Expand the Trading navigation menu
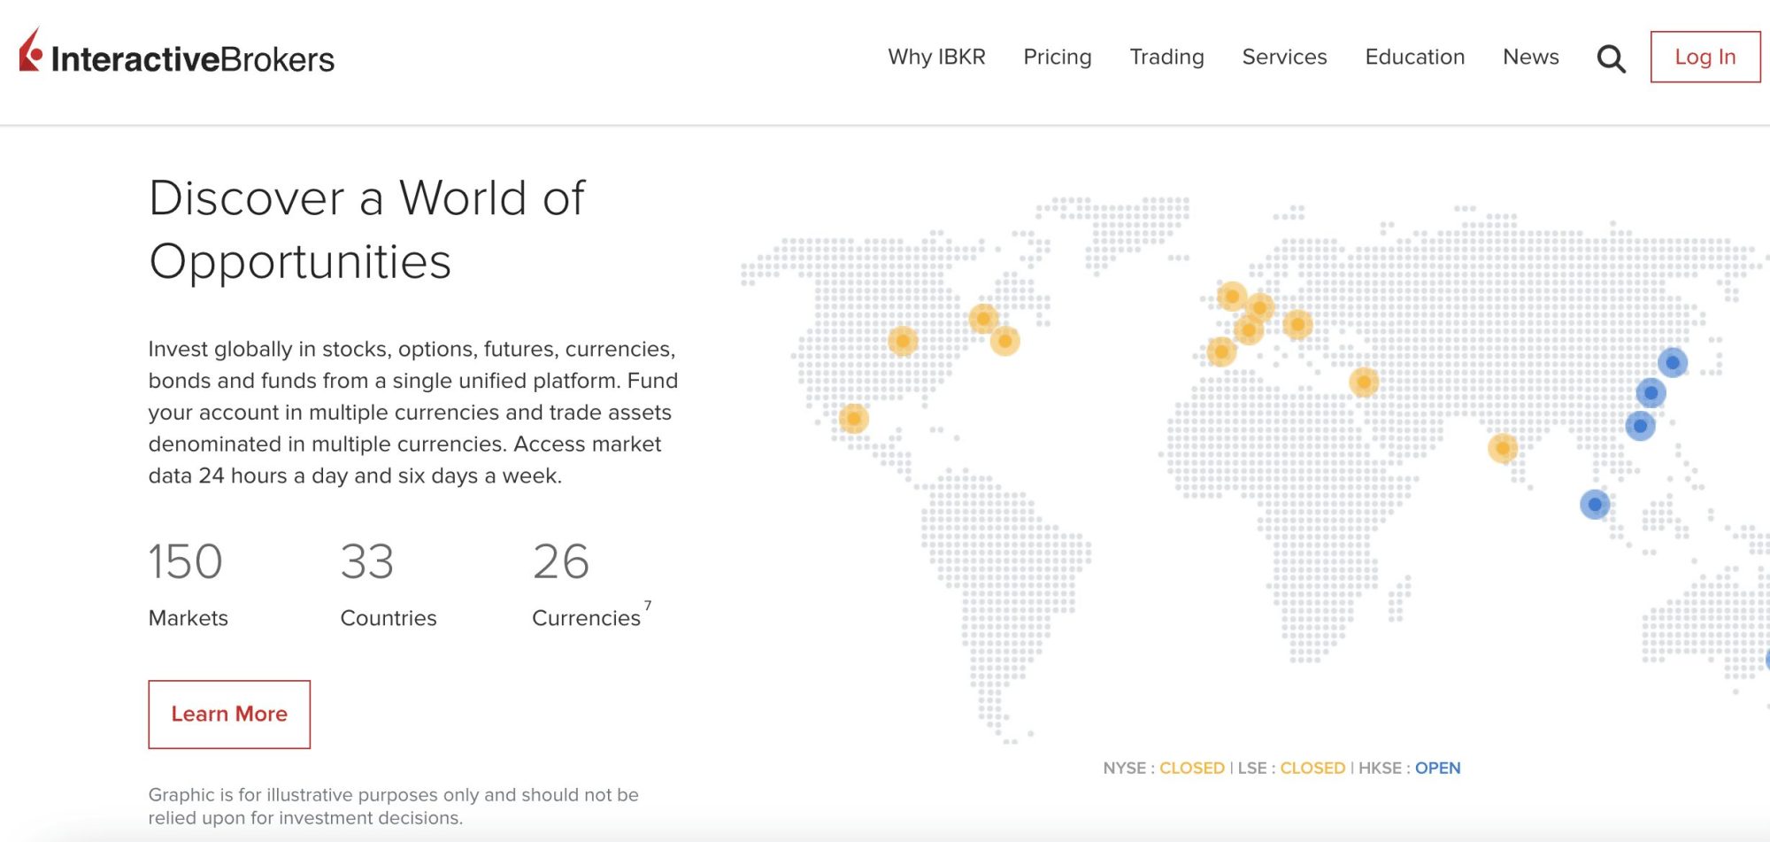 pyautogui.click(x=1166, y=57)
